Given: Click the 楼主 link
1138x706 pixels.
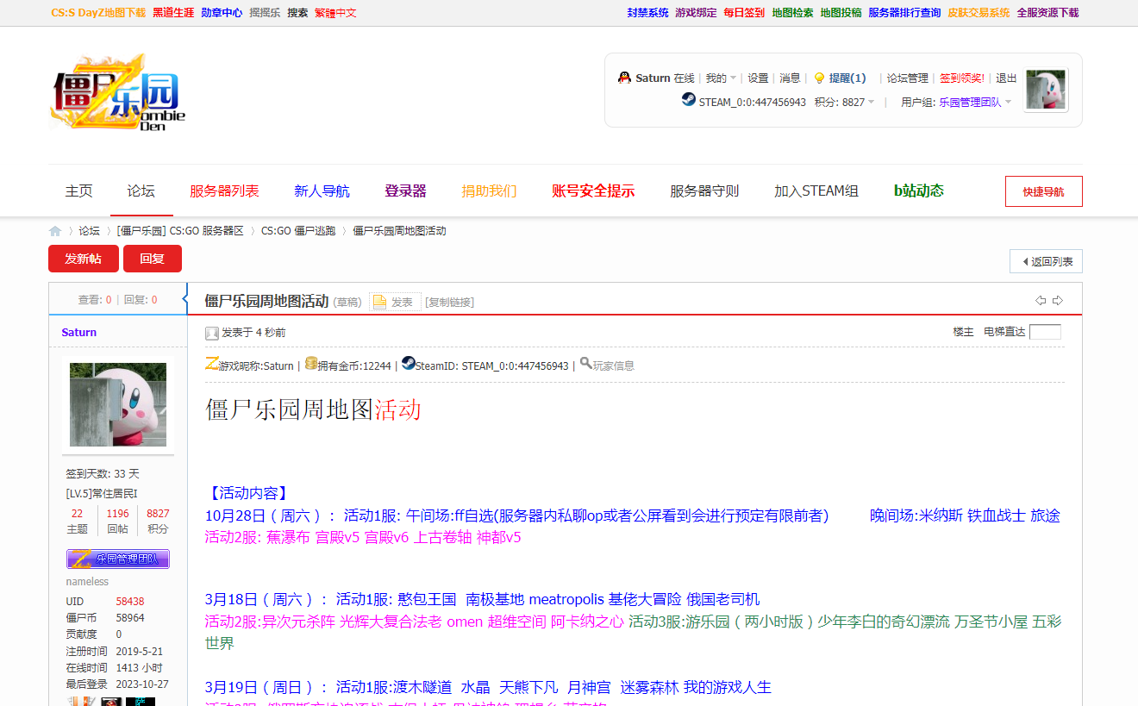Looking at the screenshot, I should coord(963,332).
